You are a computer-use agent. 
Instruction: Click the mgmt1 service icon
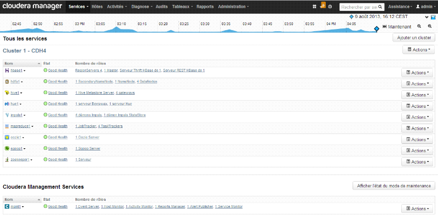point(7,207)
